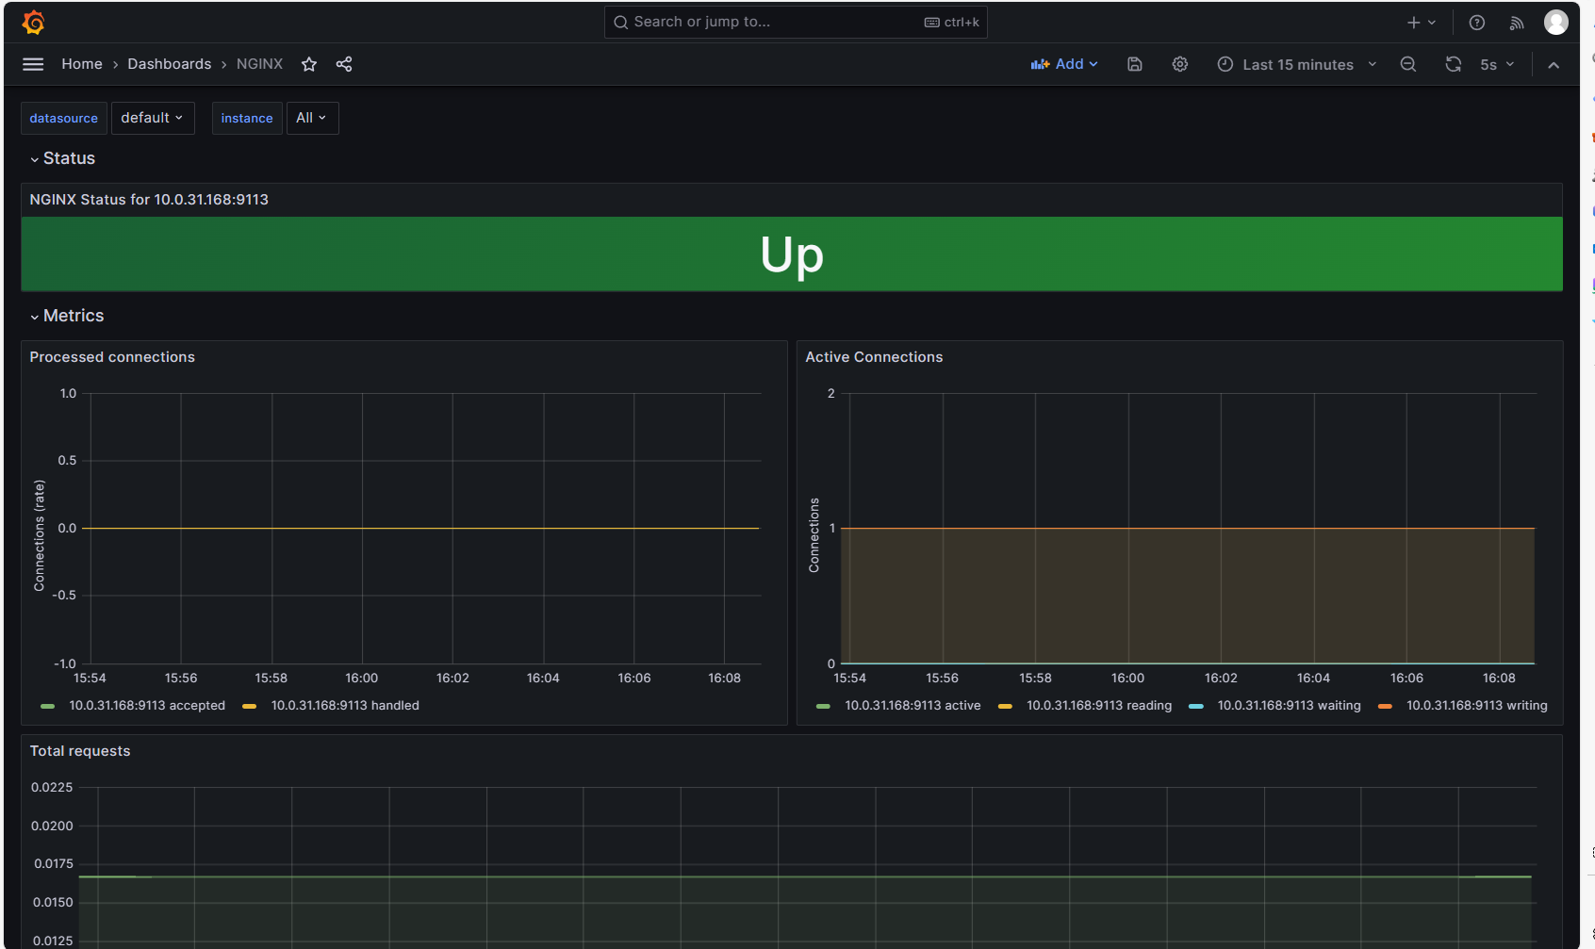
Task: Focus the Search or jump to field
Action: point(796,23)
